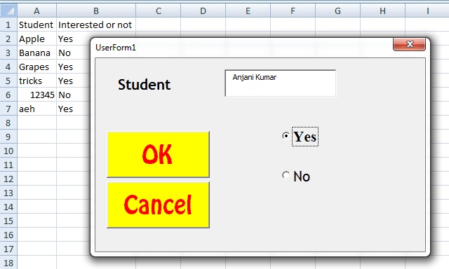This screenshot has width=449, height=269.
Task: Click cell containing 12345
Action: tap(36, 95)
